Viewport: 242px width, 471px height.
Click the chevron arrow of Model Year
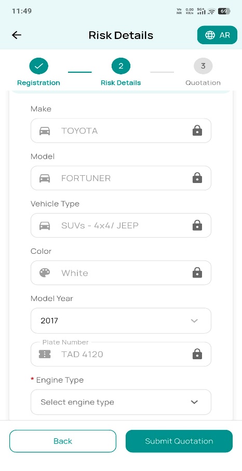coord(194,321)
